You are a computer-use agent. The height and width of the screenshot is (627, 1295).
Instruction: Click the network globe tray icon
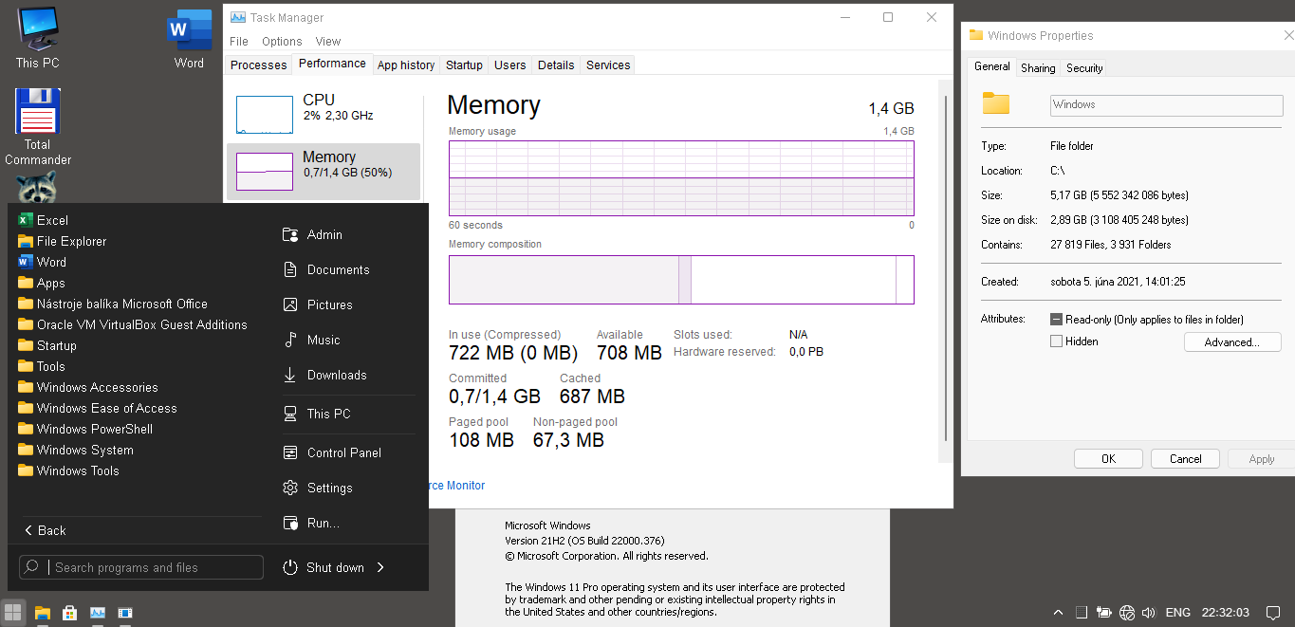click(x=1127, y=613)
